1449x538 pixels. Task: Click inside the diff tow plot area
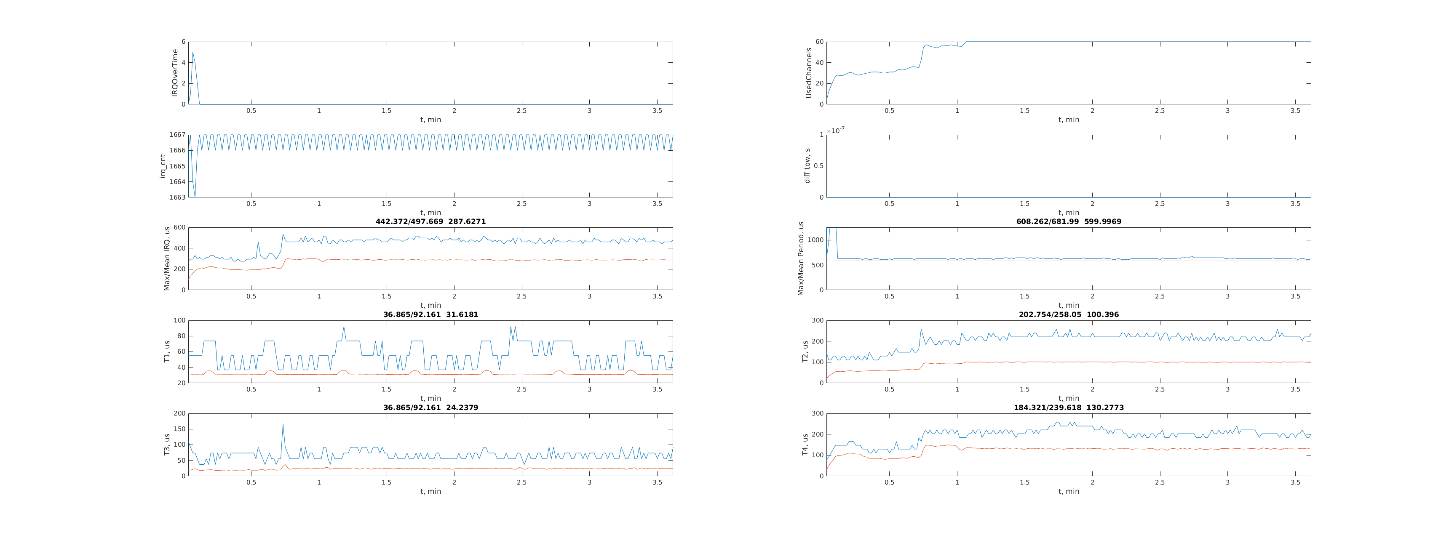pyautogui.click(x=1069, y=166)
